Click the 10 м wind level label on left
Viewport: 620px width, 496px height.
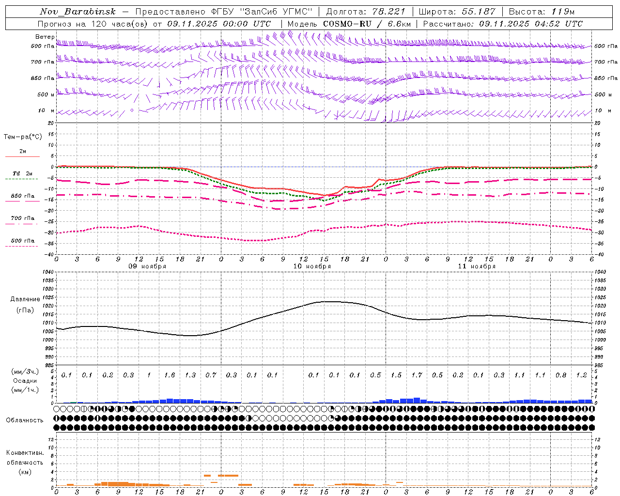[46, 111]
